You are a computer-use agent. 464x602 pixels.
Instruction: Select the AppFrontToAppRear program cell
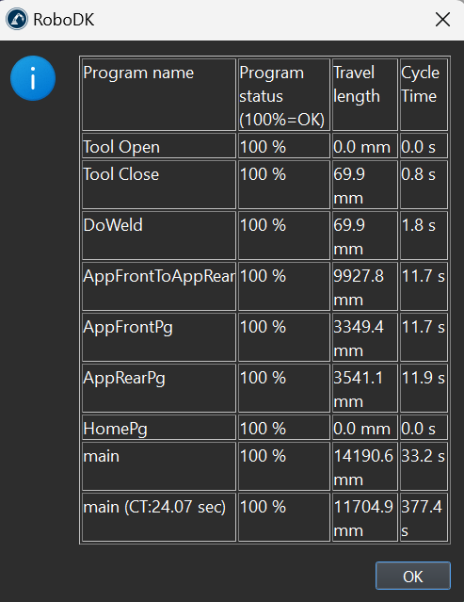click(159, 286)
